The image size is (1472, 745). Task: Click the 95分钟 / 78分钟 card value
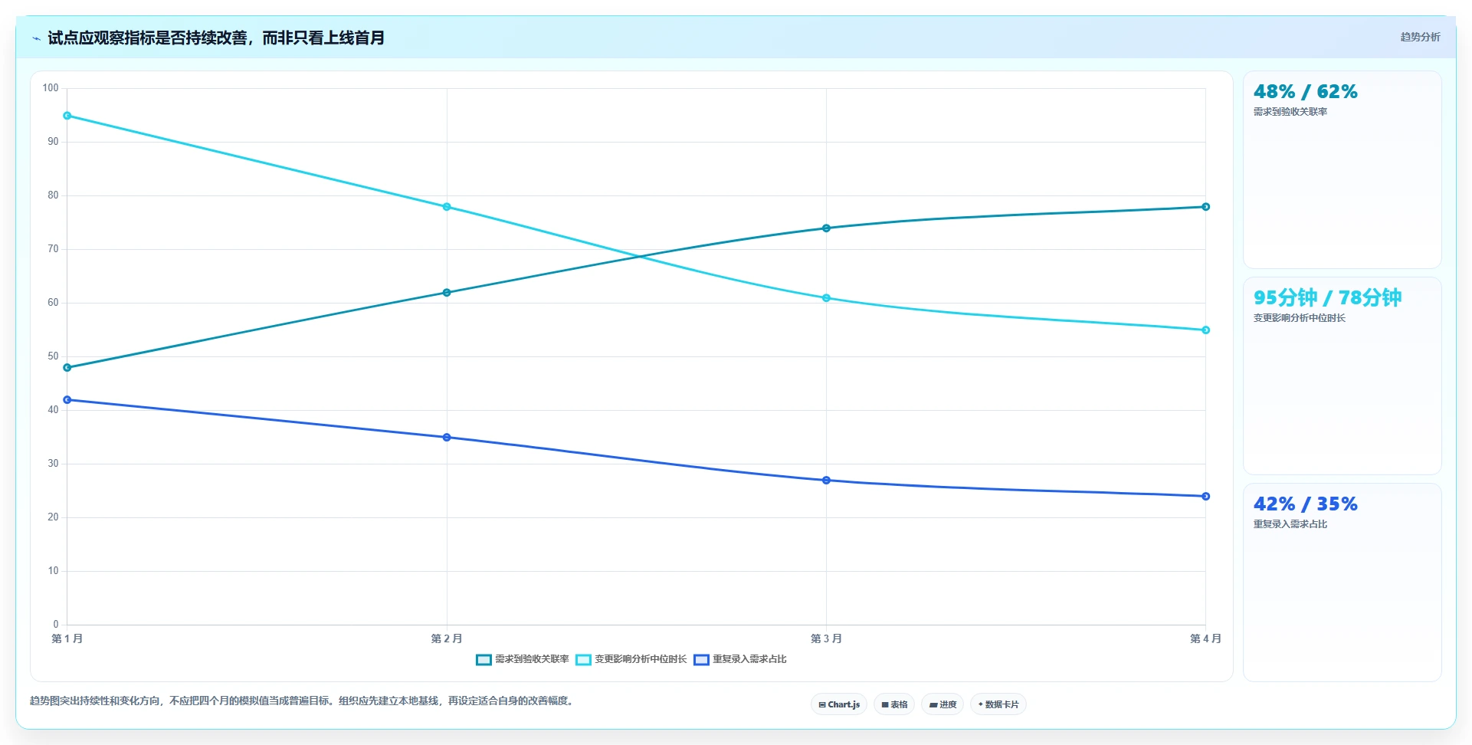[x=1327, y=298]
